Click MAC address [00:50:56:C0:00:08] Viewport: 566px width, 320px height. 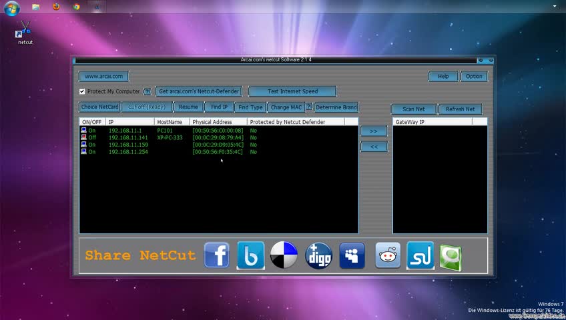pyautogui.click(x=218, y=131)
